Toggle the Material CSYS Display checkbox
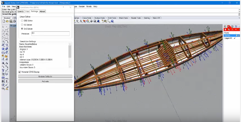The image size is (241, 122). point(20,72)
